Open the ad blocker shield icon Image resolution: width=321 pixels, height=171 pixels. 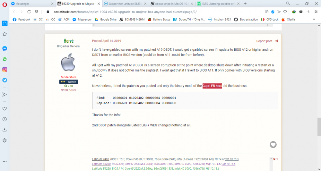pyautogui.click(x=273, y=12)
